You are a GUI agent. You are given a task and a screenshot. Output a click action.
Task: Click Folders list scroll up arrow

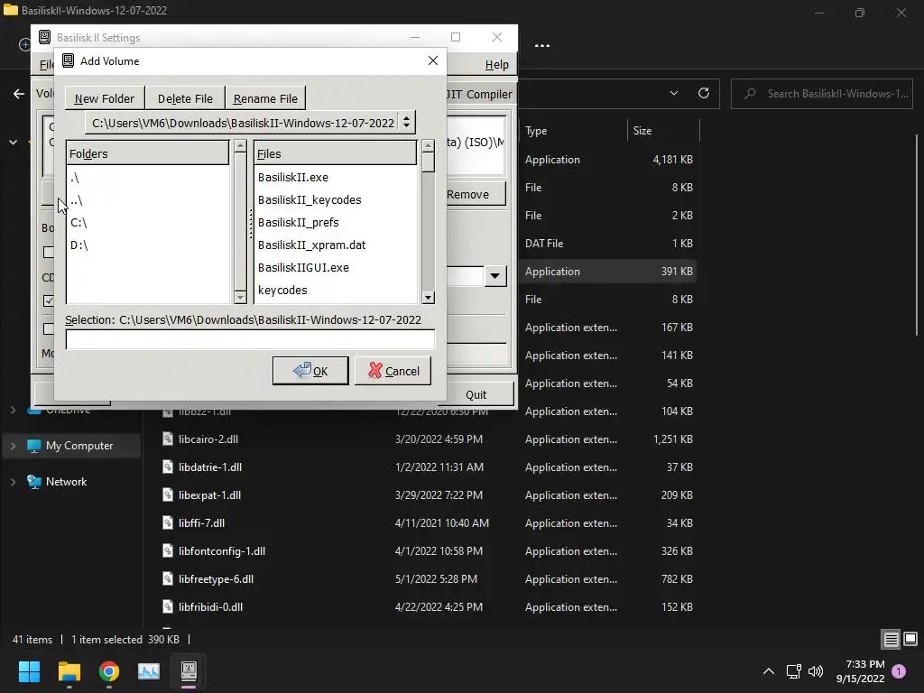click(x=240, y=146)
